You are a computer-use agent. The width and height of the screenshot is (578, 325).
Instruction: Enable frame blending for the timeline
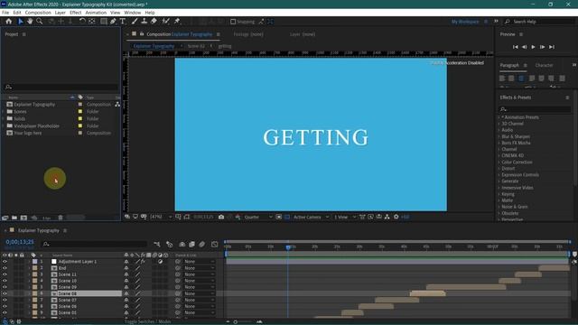coord(191,245)
